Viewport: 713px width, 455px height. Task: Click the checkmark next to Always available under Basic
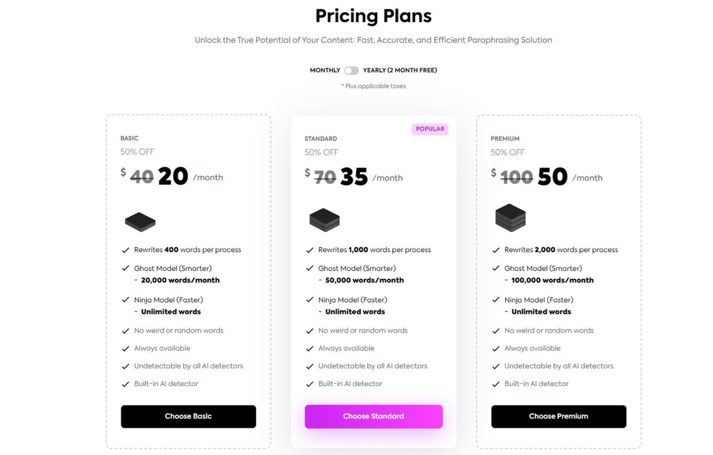pos(125,348)
